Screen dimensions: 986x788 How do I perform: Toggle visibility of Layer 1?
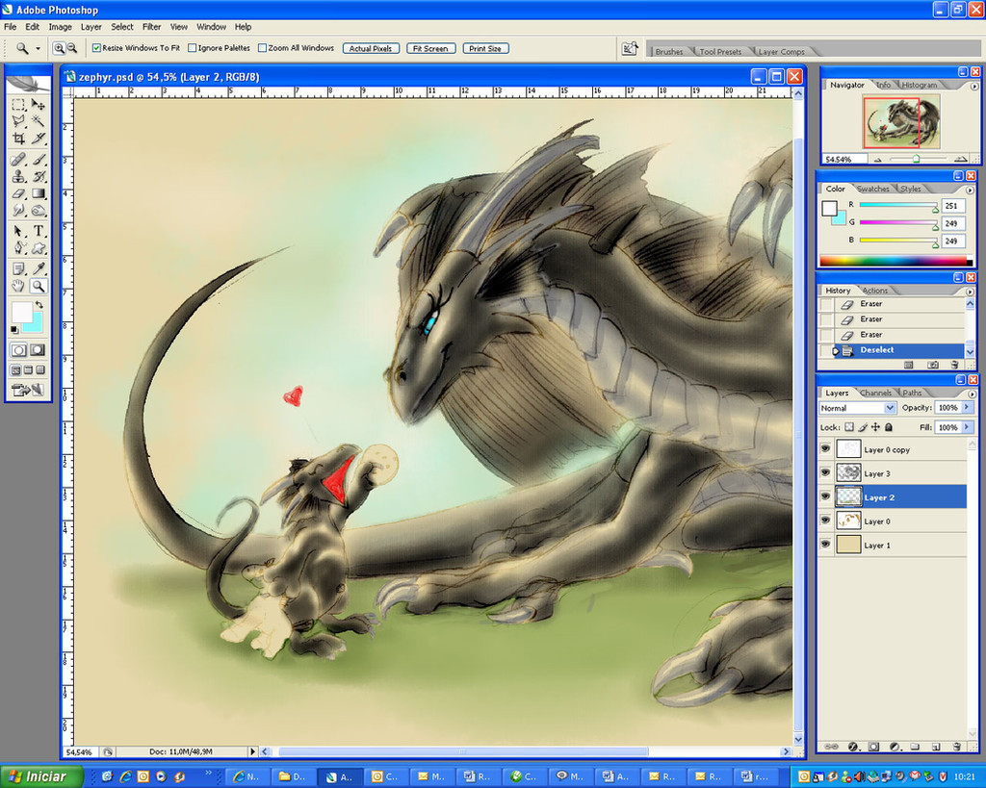[825, 545]
